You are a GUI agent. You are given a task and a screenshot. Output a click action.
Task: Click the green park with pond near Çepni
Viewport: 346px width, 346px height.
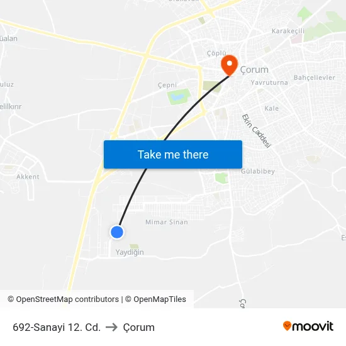coord(179,96)
